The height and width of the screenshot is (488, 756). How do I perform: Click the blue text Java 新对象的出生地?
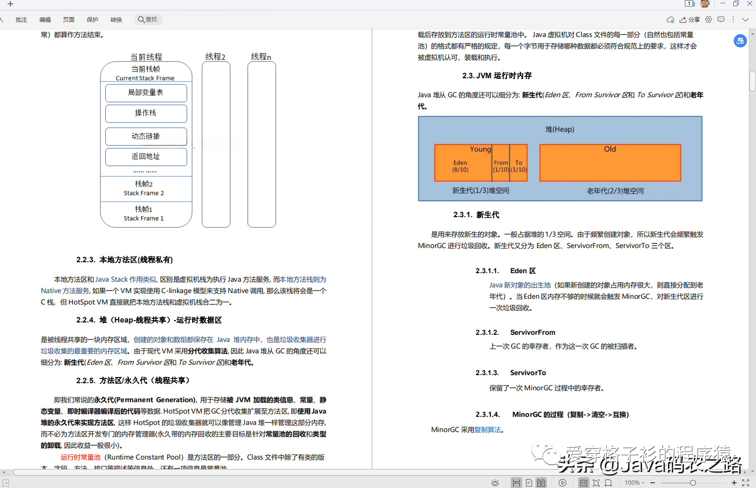[x=520, y=285]
